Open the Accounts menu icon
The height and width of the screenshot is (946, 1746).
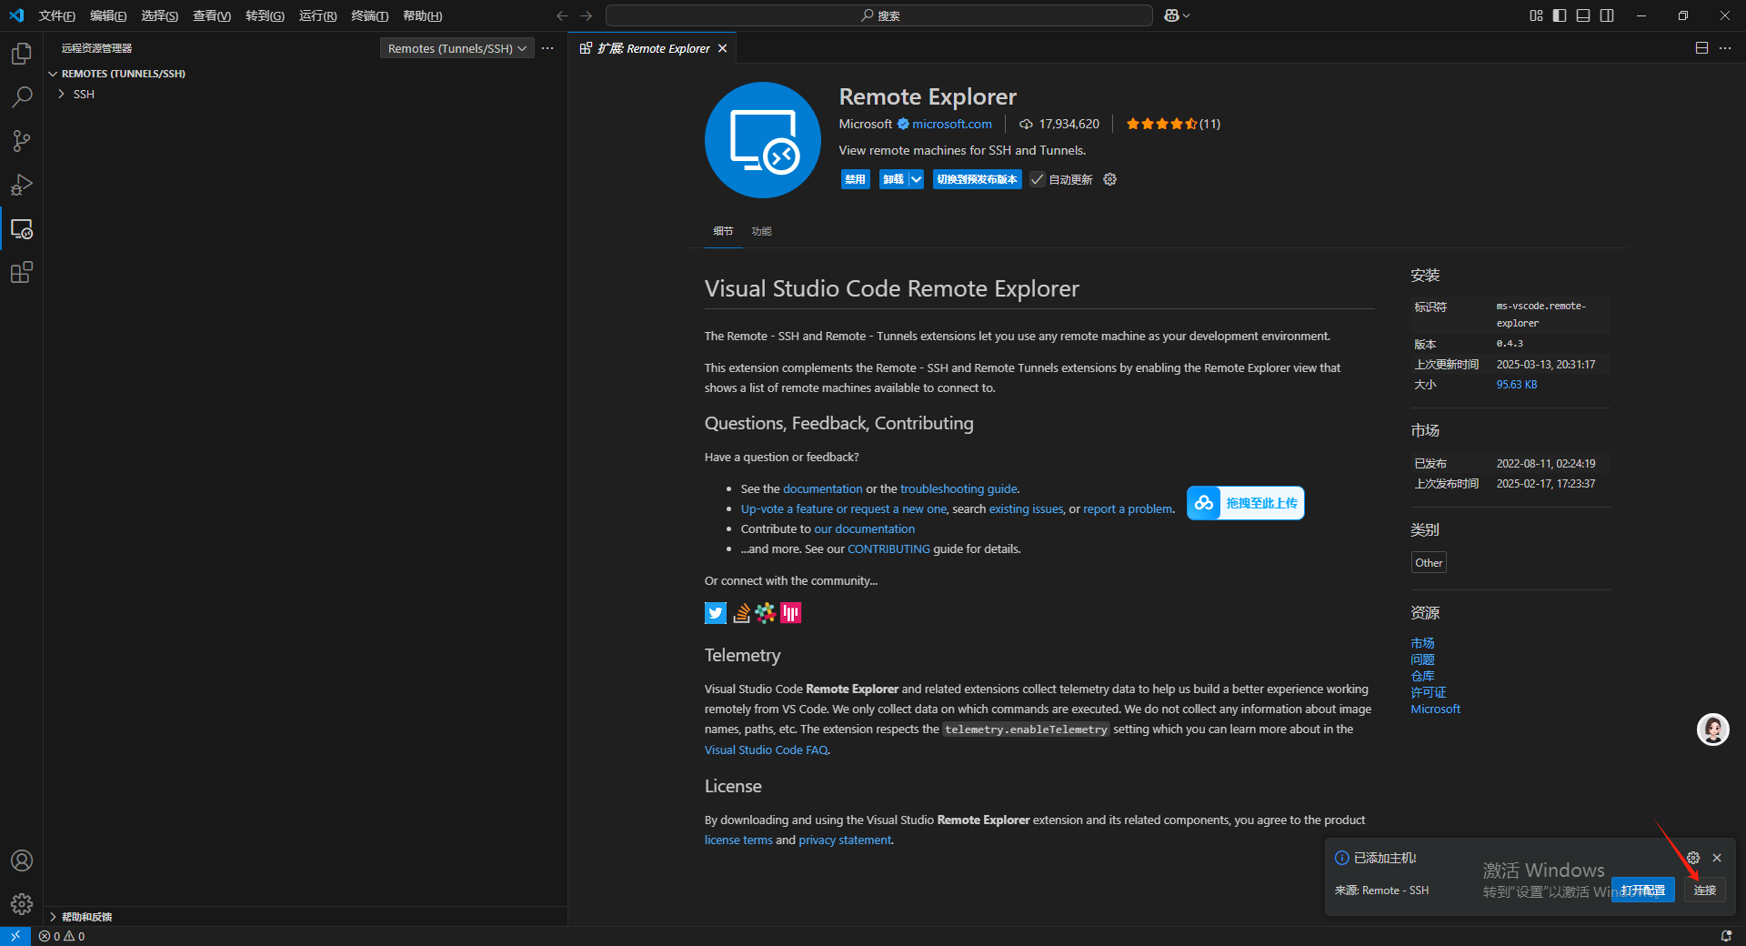click(22, 860)
